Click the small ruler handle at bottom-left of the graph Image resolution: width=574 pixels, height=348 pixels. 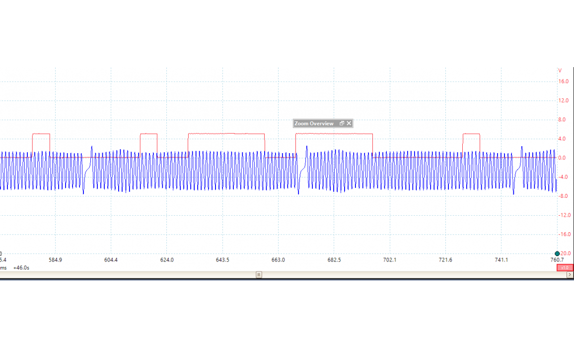1,254
